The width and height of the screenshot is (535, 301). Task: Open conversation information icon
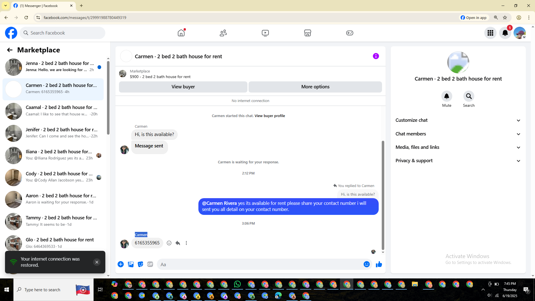pyautogui.click(x=376, y=56)
